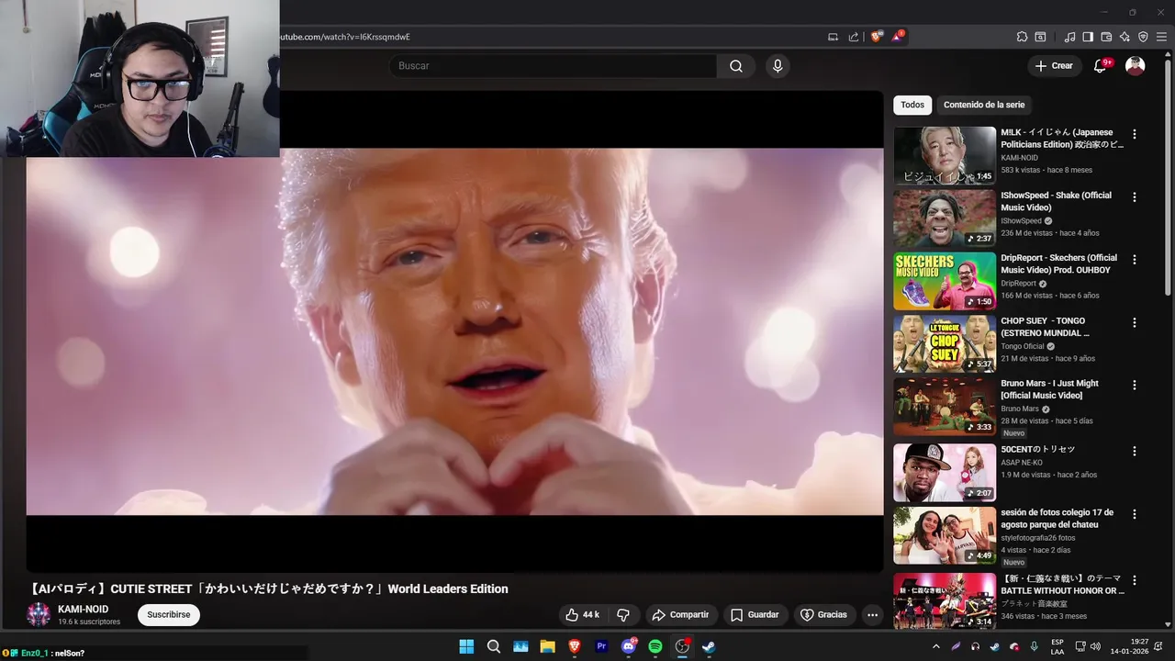The height and width of the screenshot is (661, 1175).
Task: Open Windows taskbar search
Action: tap(494, 646)
